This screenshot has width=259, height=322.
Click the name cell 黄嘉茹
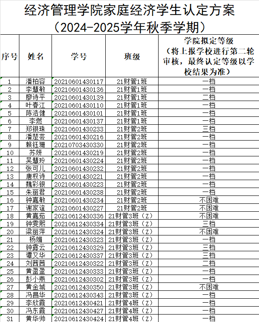coord(35,216)
